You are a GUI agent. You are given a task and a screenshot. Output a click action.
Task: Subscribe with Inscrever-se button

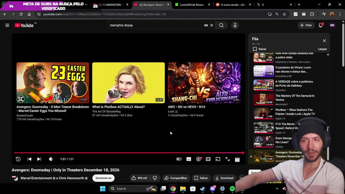[x=103, y=178]
